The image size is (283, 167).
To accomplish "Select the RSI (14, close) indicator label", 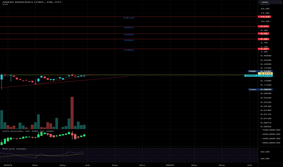I will point(14,149).
